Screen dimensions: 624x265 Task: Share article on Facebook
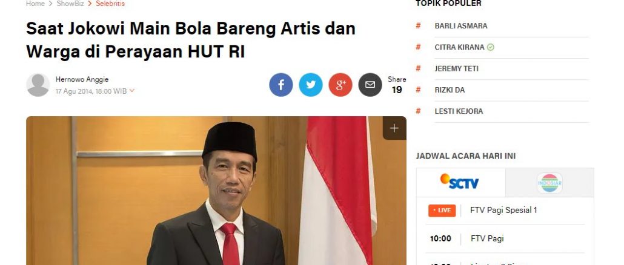[x=281, y=85]
